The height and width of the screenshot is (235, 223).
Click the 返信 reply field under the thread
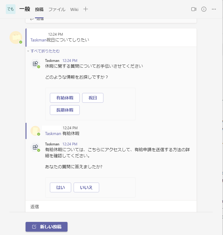point(111,207)
